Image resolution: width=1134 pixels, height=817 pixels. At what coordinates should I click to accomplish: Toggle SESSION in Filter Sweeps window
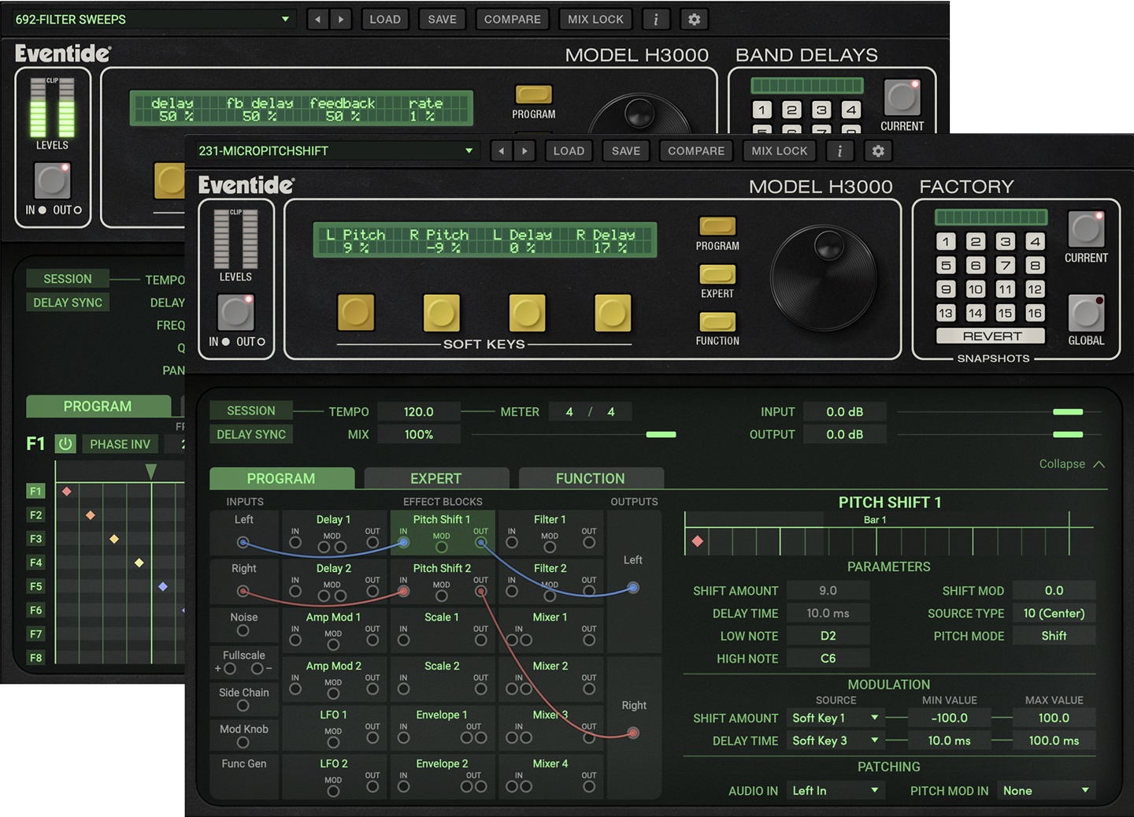(68, 279)
